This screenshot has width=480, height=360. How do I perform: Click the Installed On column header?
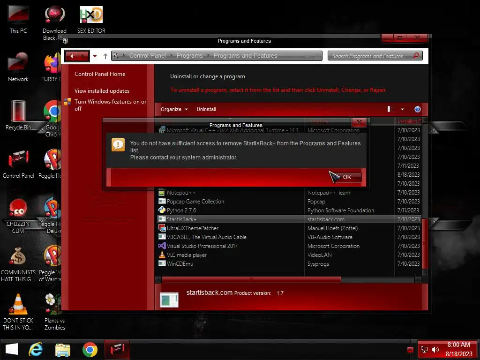pos(408,121)
